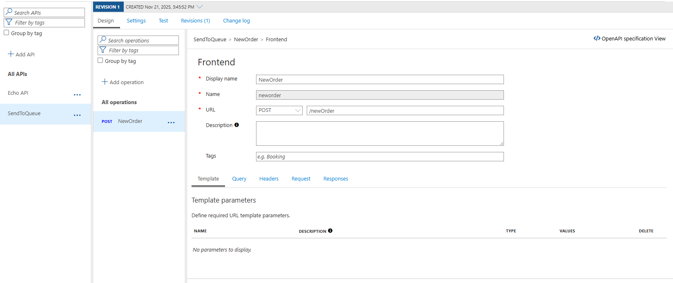Open the Headers tab
Image resolution: width=673 pixels, height=283 pixels.
[269, 179]
